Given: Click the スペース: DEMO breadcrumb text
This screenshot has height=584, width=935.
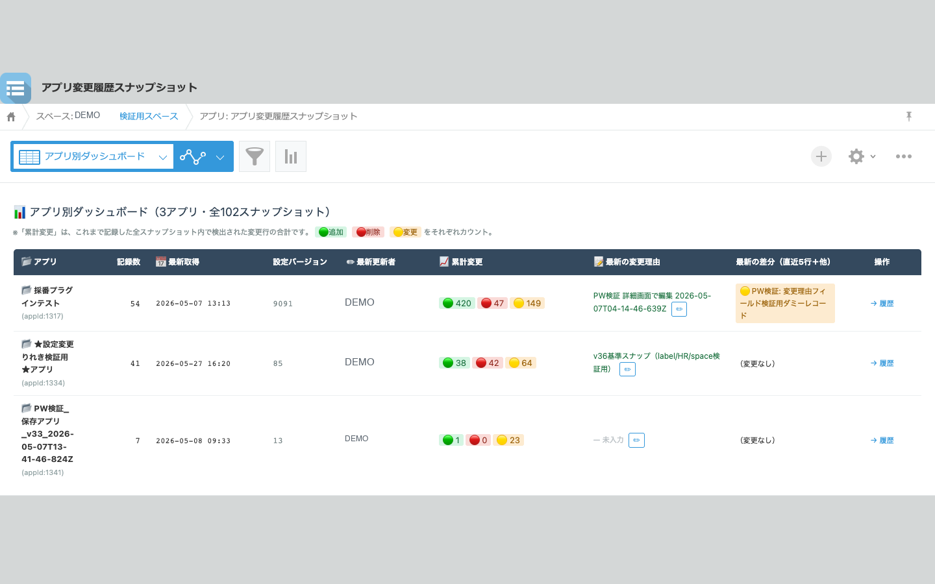Looking at the screenshot, I should pos(68,116).
